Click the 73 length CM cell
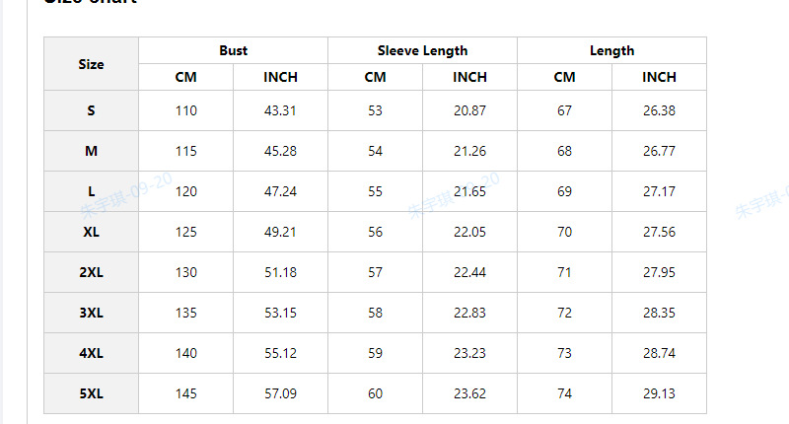This screenshot has height=424, width=789. click(564, 353)
